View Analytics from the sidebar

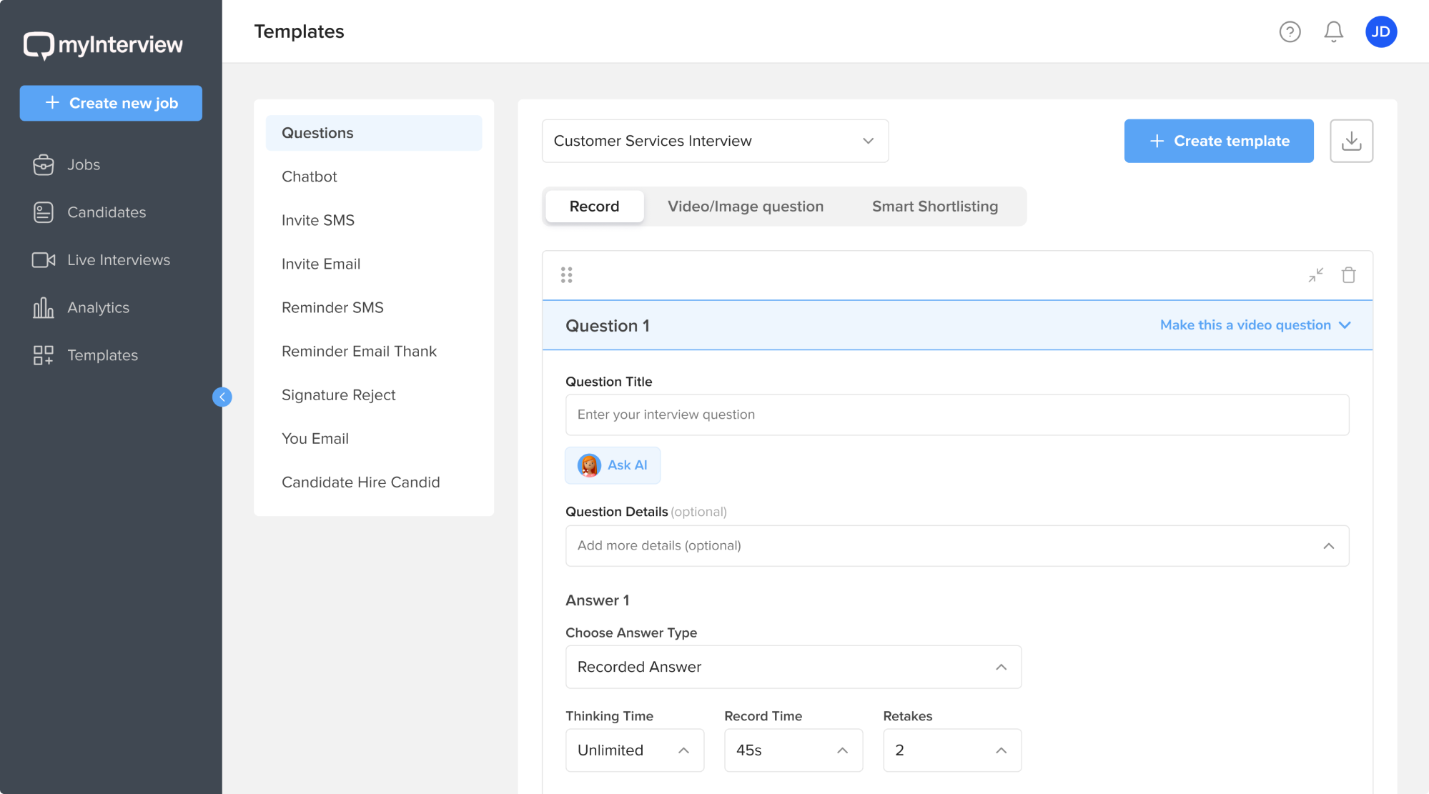98,307
